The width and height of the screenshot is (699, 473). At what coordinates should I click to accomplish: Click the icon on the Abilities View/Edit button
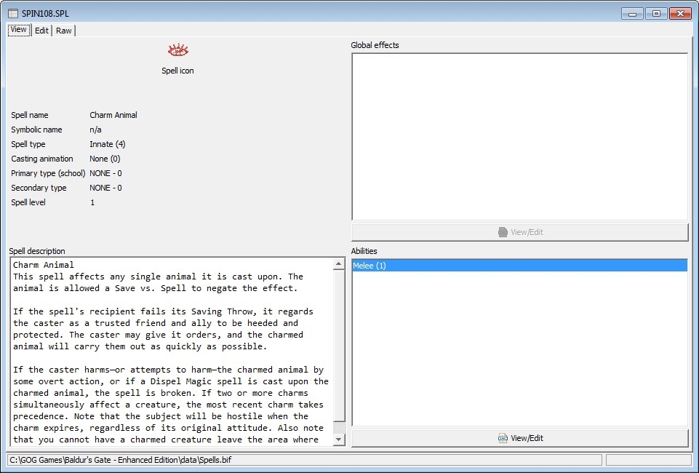[x=503, y=438]
